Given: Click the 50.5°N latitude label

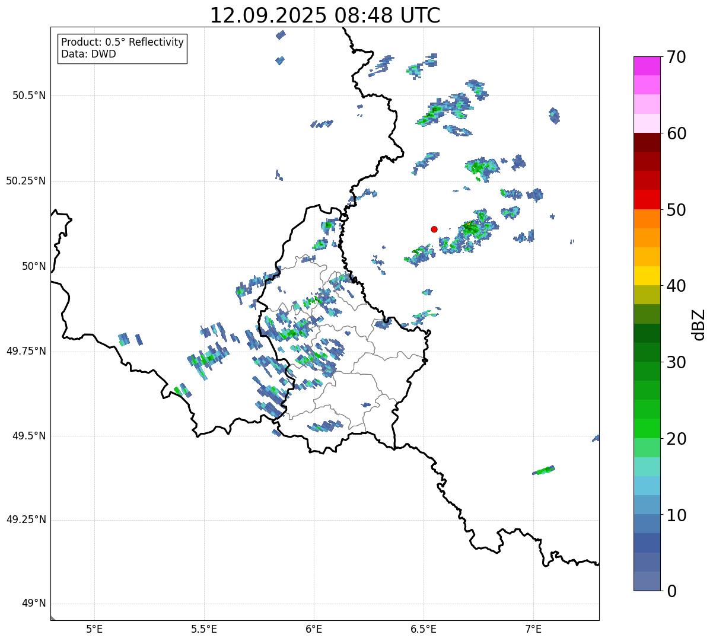Looking at the screenshot, I should coord(28,95).
